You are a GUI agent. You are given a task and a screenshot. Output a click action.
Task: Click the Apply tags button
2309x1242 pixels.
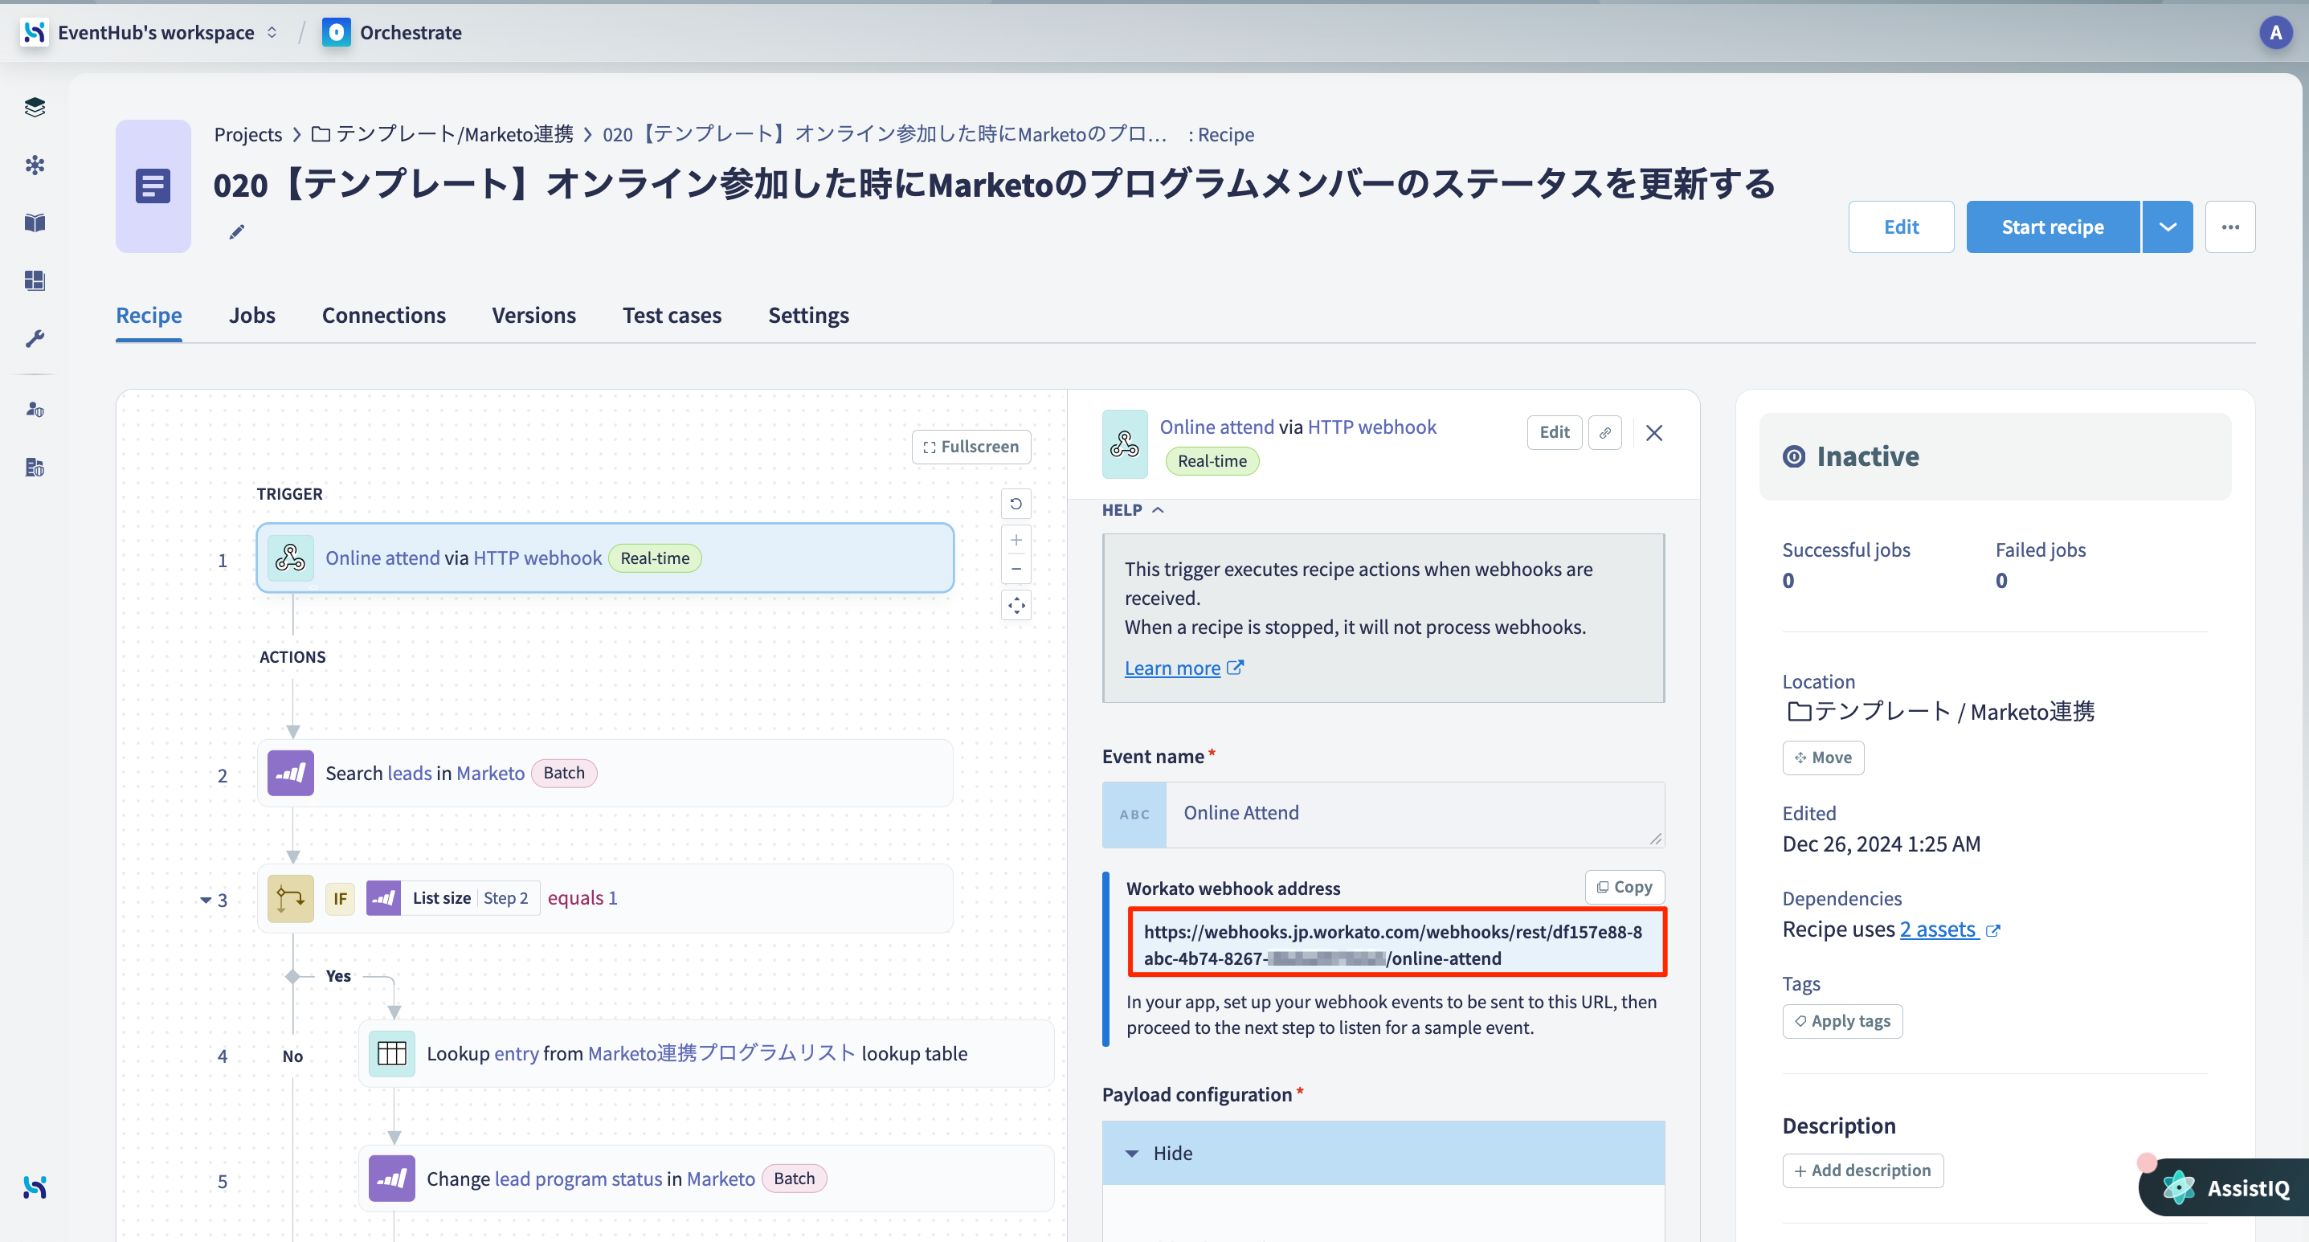[x=1842, y=1022]
